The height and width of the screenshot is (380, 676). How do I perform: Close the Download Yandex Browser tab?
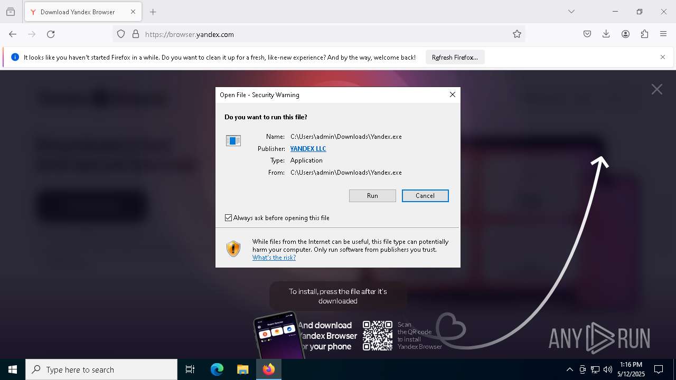(133, 12)
